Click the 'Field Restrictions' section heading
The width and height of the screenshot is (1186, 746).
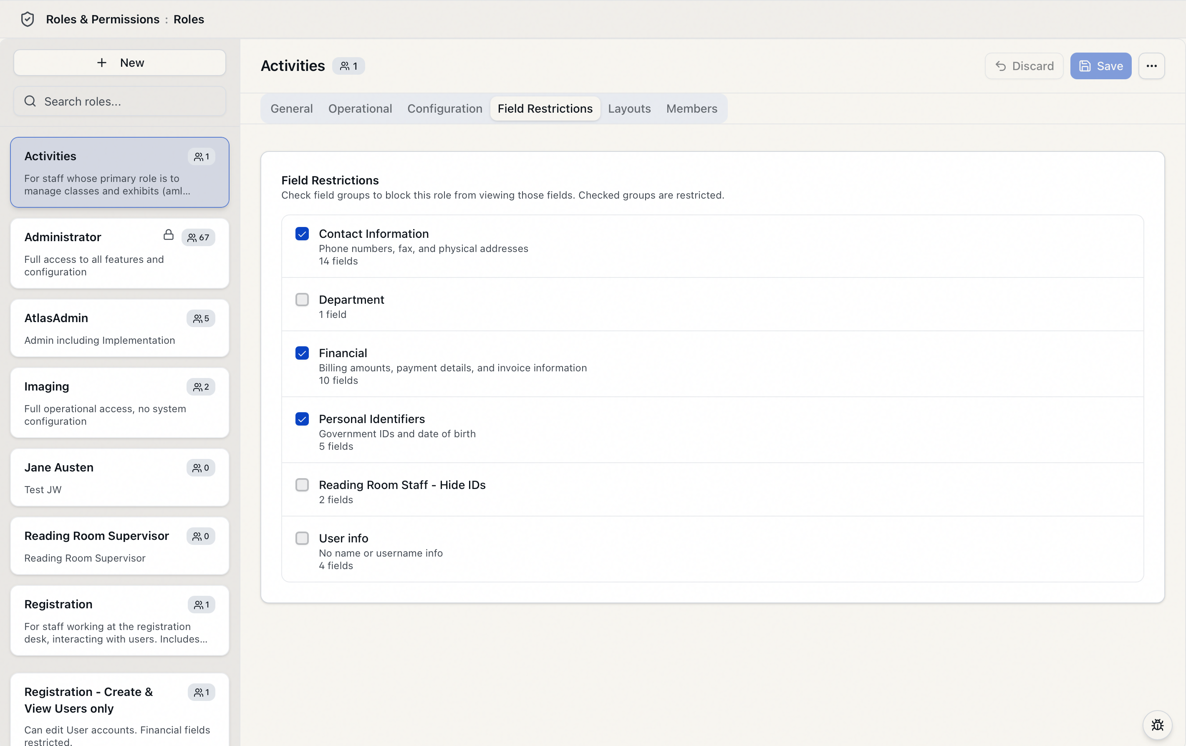click(330, 180)
